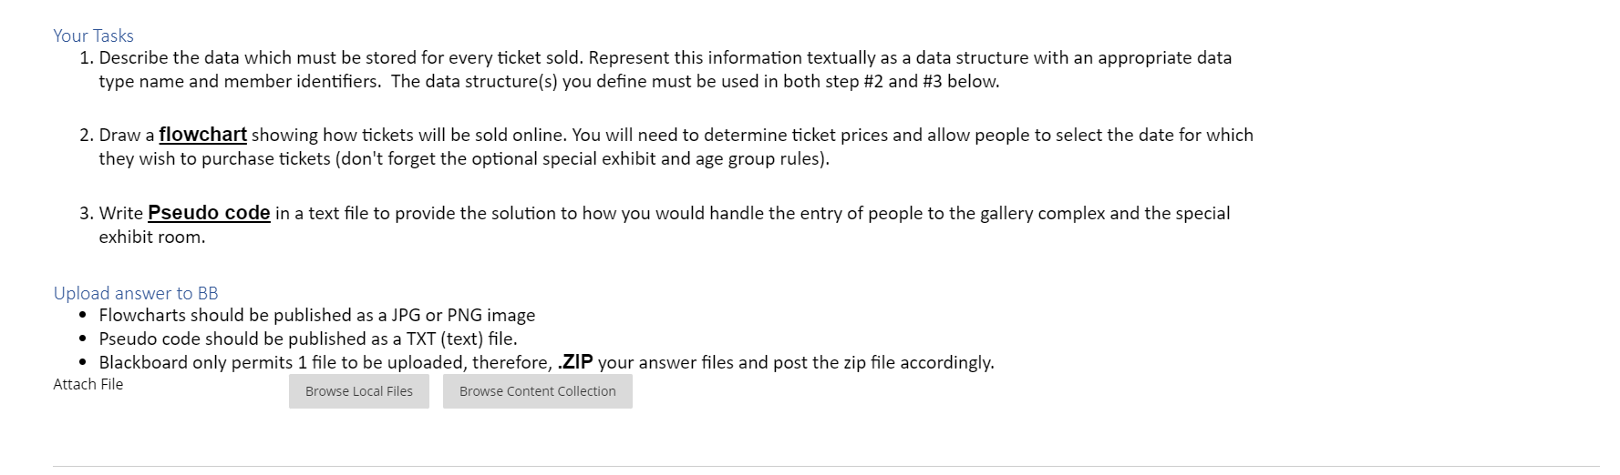Click the underlined 'Pseudo code' text
This screenshot has height=475, width=1620.
[209, 213]
